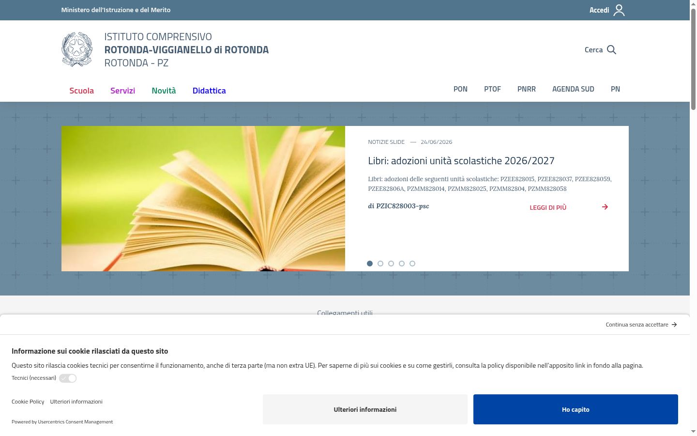Image resolution: width=697 pixels, height=436 pixels.
Task: Open the Libri: adozioni unità scolastiche 2026/2027 headline
Action: pos(461,161)
